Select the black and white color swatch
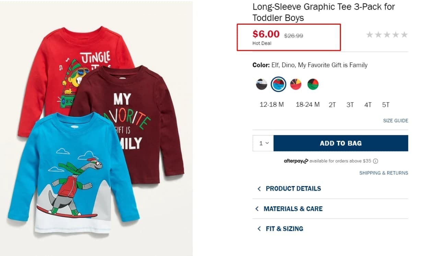 pyautogui.click(x=261, y=84)
